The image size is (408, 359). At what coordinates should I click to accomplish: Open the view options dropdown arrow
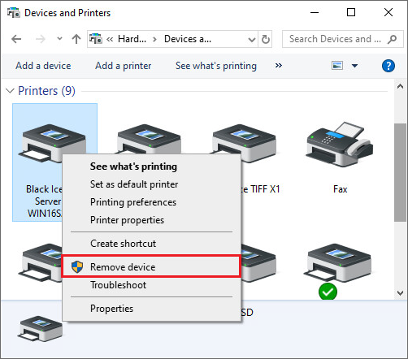pos(354,66)
